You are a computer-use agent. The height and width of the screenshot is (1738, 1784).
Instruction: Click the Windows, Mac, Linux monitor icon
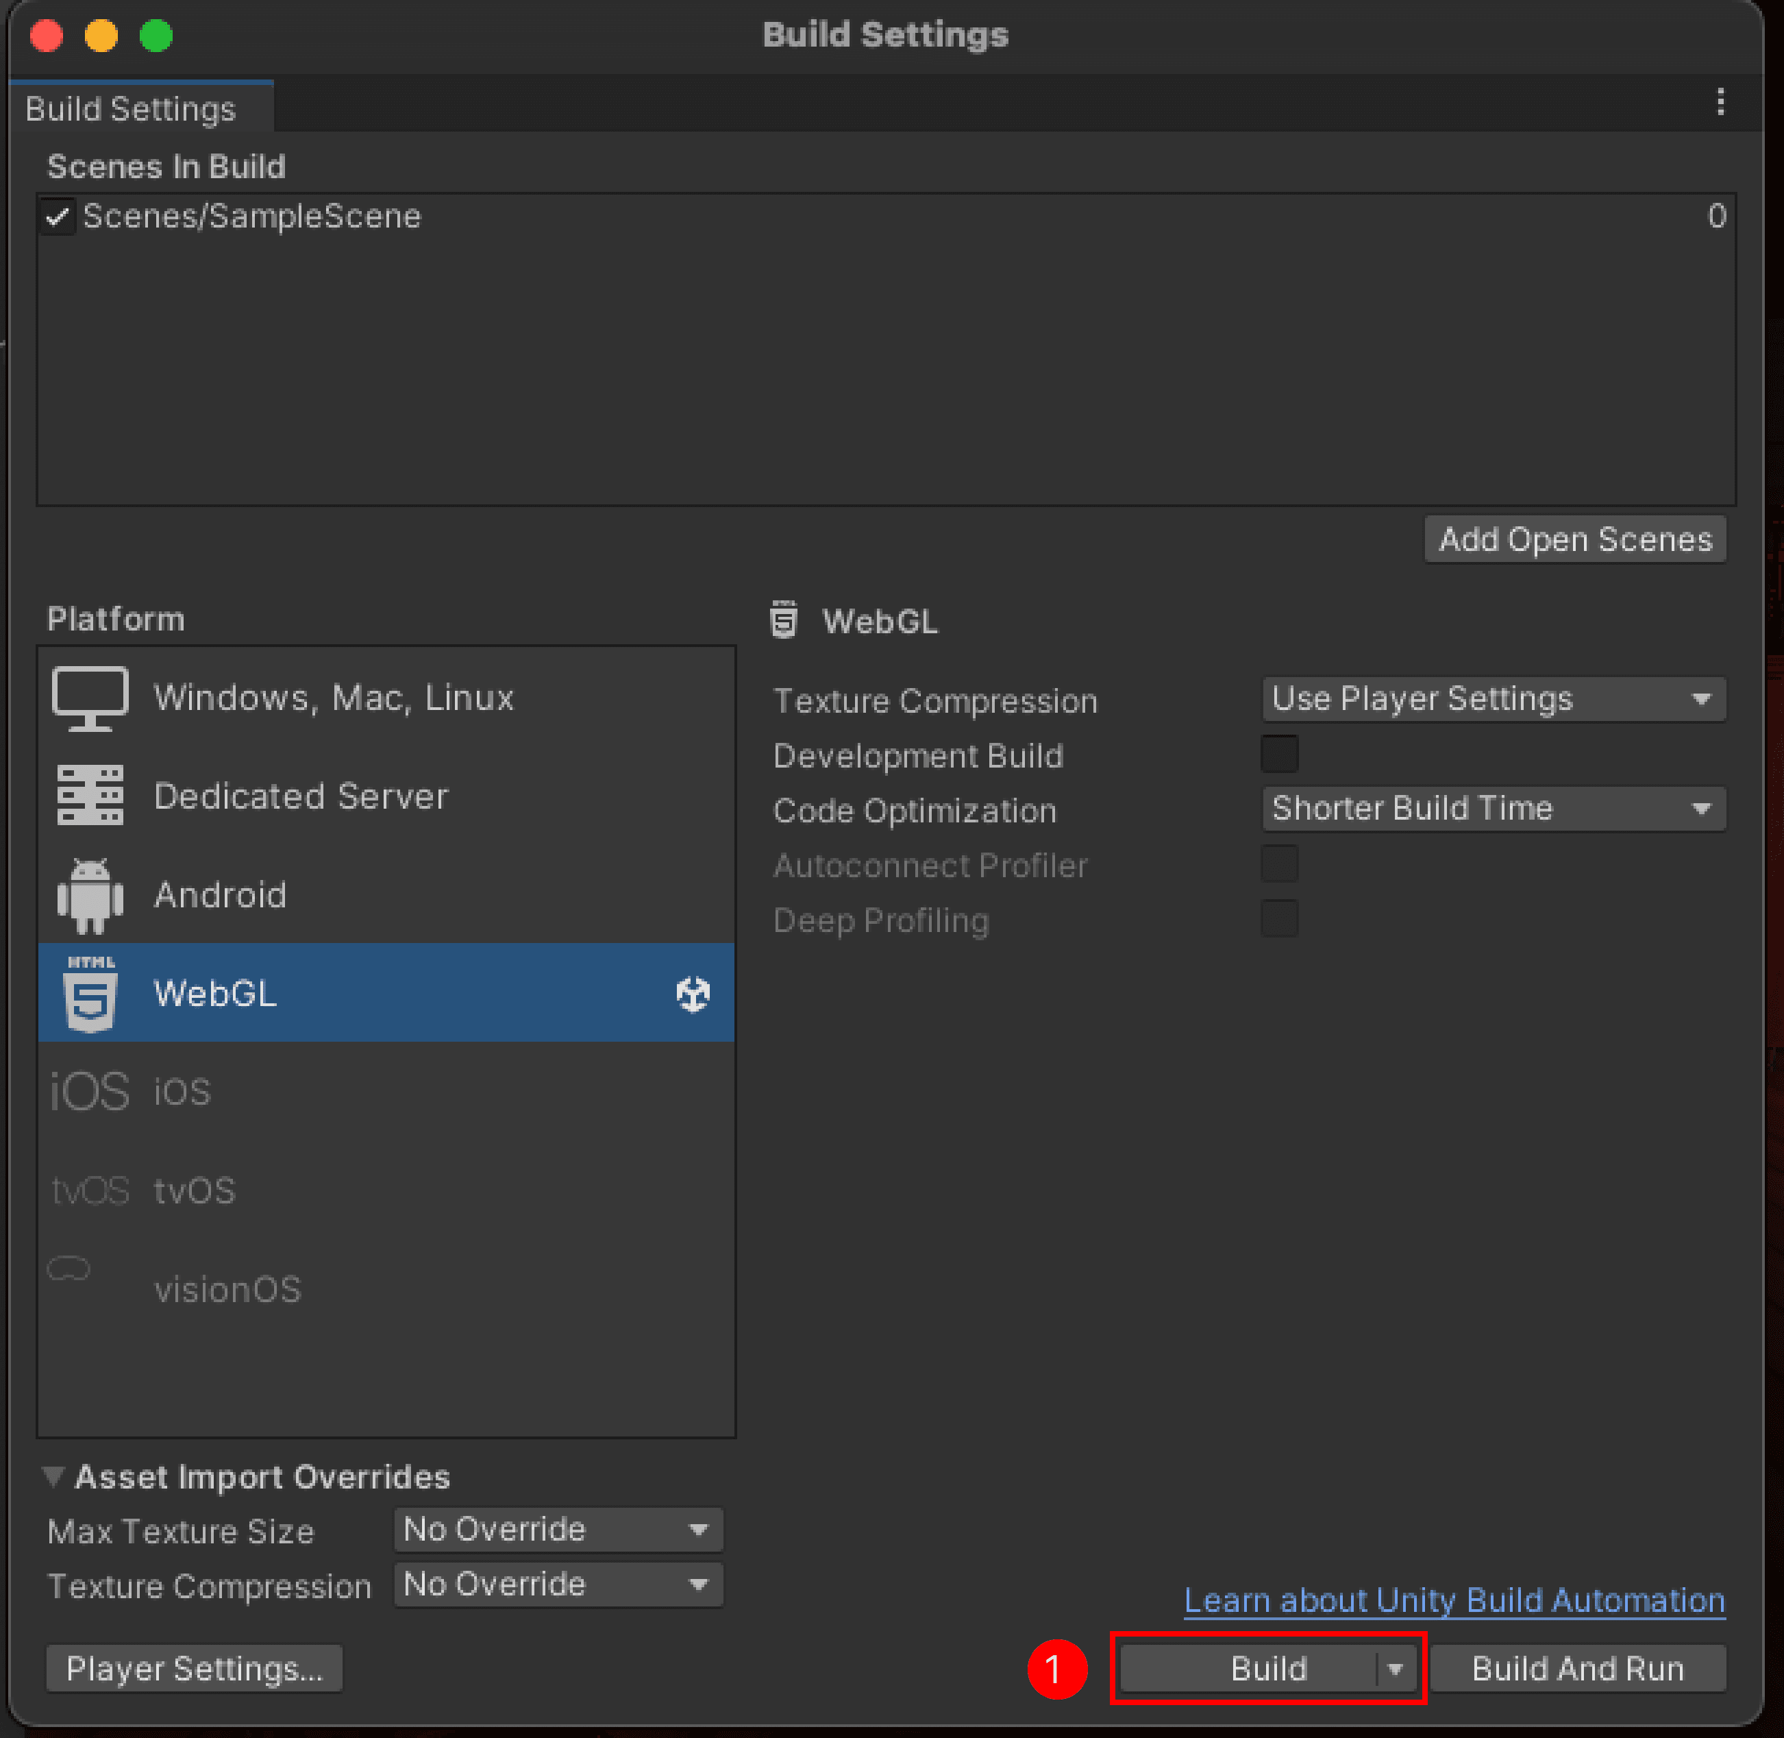pyautogui.click(x=90, y=698)
